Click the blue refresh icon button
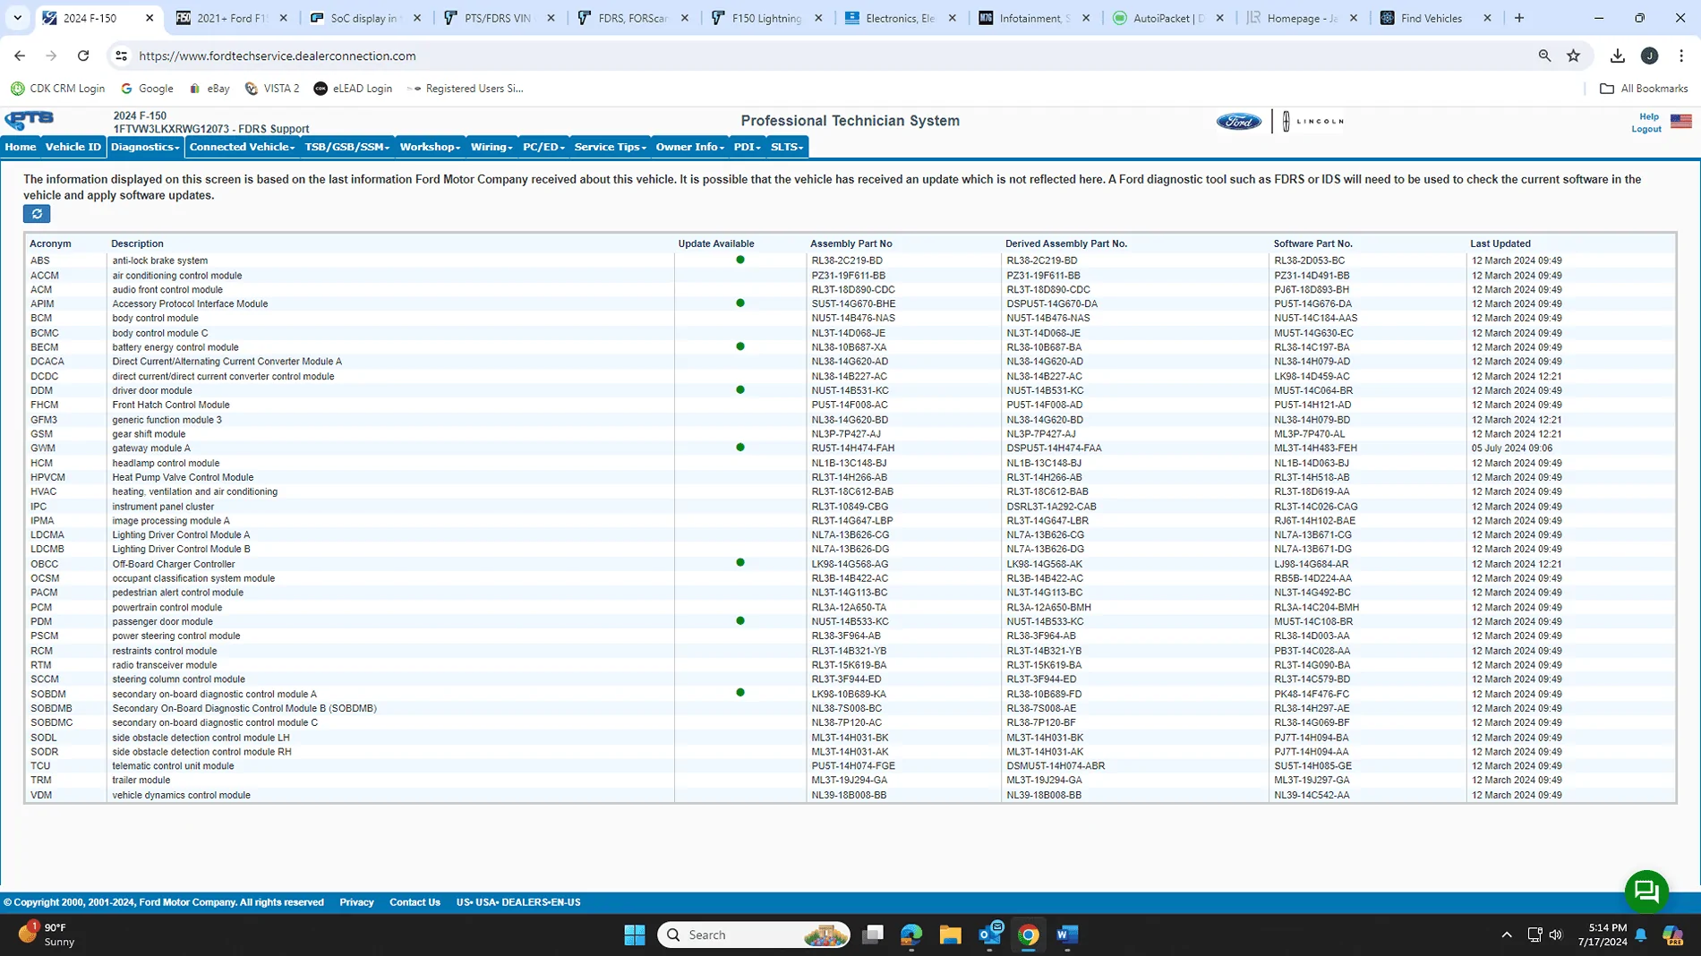The height and width of the screenshot is (956, 1701). [37, 214]
